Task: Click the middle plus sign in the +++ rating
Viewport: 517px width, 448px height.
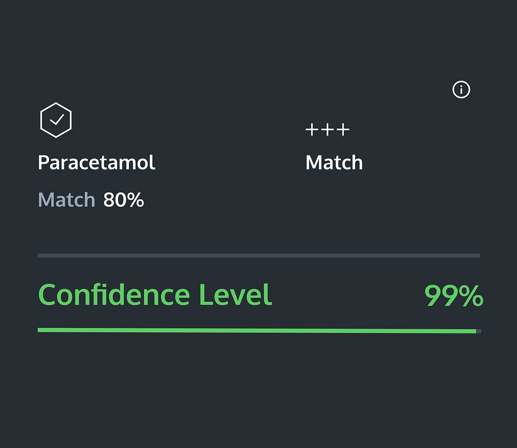Action: pyautogui.click(x=327, y=130)
